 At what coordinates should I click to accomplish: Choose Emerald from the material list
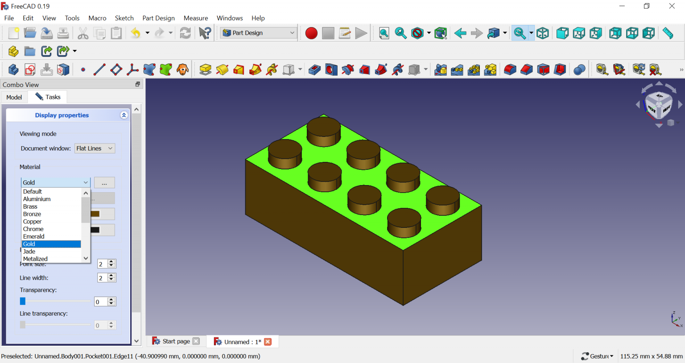[x=34, y=236]
